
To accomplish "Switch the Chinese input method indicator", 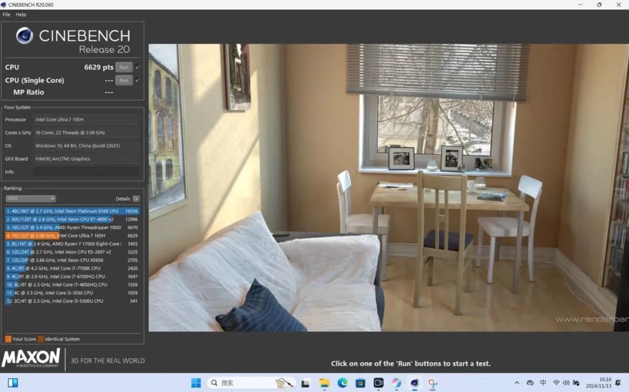I will pyautogui.click(x=543, y=383).
